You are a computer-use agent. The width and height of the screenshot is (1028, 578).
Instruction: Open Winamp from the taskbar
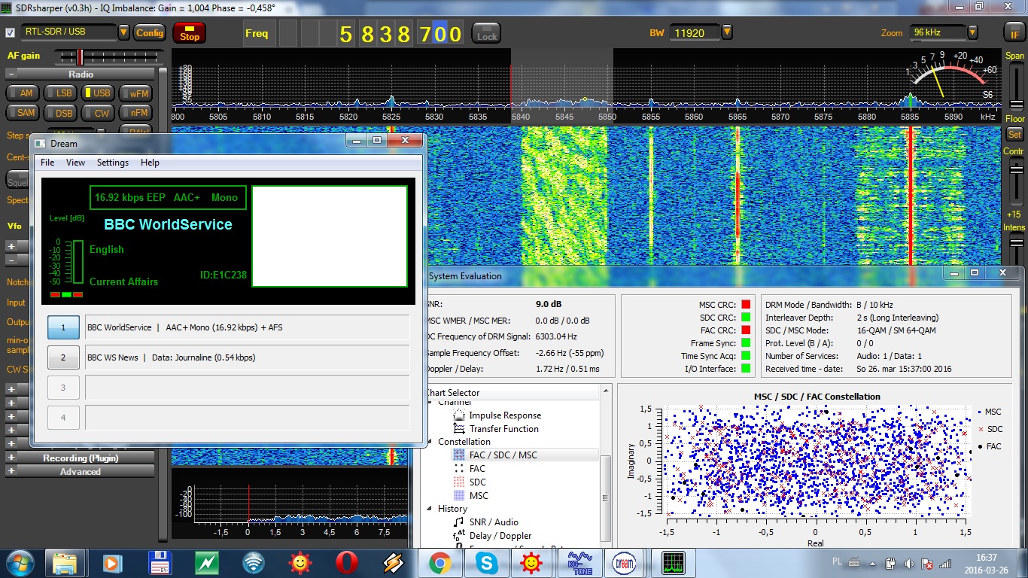pyautogui.click(x=393, y=562)
